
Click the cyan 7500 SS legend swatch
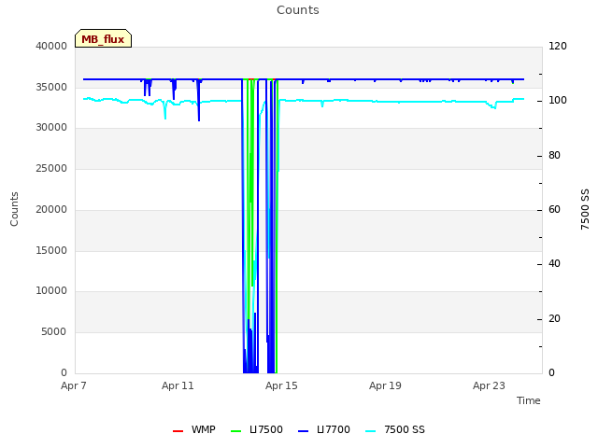(370, 431)
